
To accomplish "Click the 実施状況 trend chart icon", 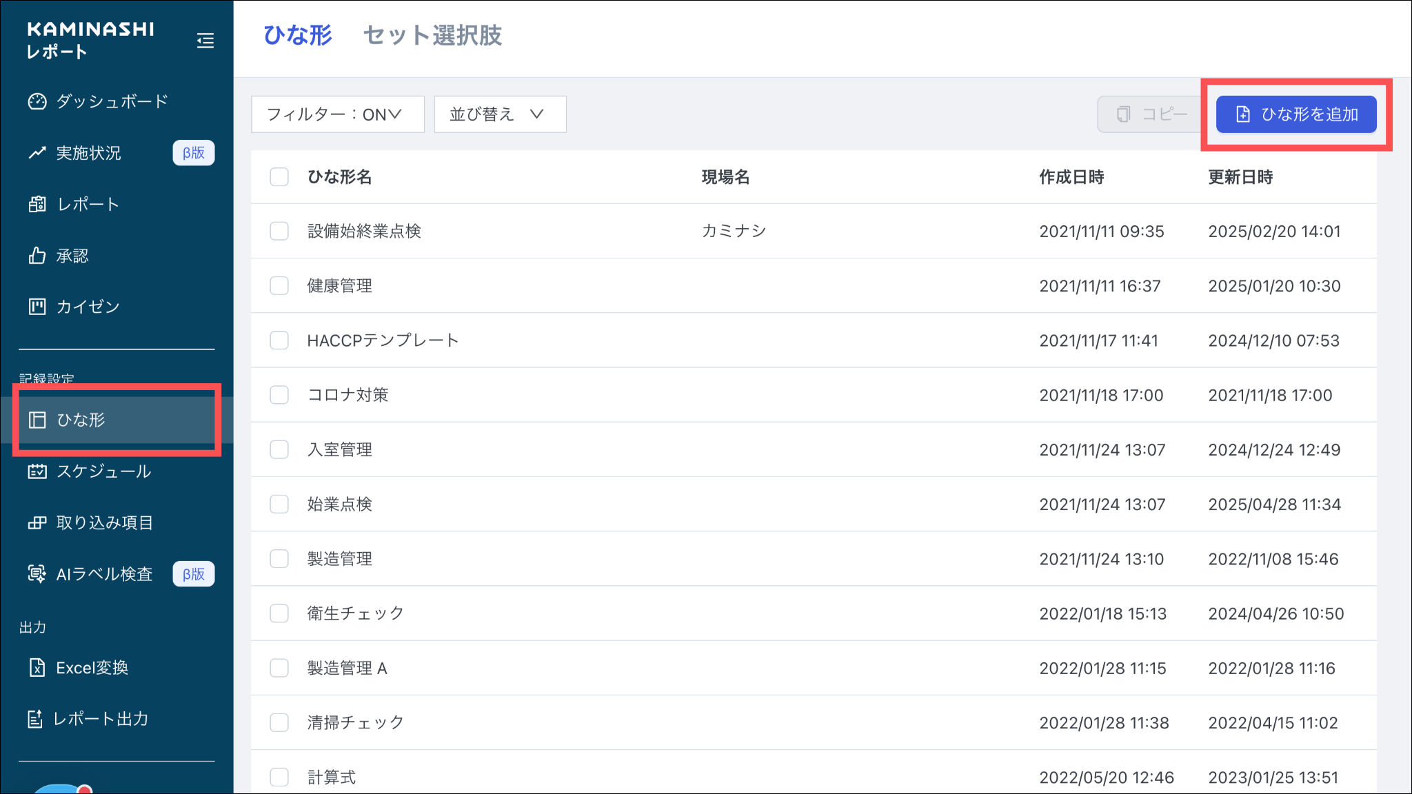I will [x=37, y=153].
